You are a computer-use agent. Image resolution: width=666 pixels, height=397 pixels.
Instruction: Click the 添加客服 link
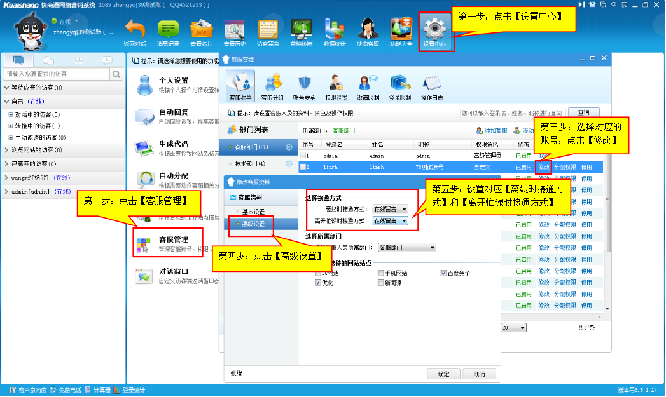pyautogui.click(x=491, y=130)
